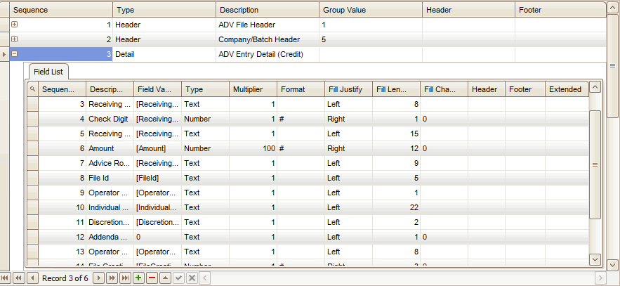Go to the previous record arrow
This screenshot has height=286, width=620.
click(x=32, y=278)
